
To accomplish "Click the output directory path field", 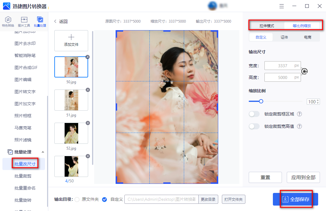I will 161,199.
